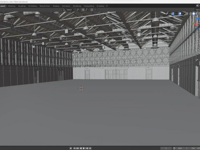Open the Options dropdown in viewport header

198,10
